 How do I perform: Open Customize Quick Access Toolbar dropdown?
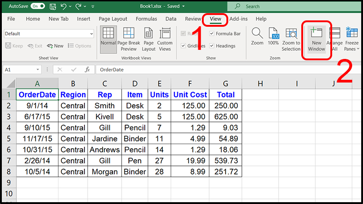(93, 6)
